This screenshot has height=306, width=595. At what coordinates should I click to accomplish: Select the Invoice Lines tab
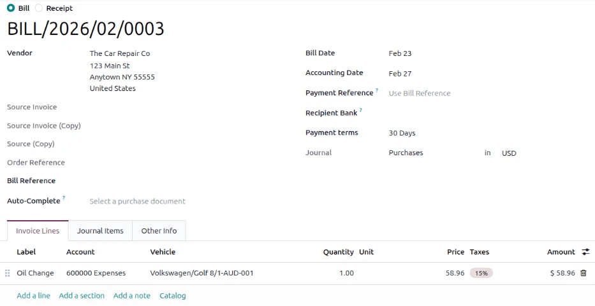(x=38, y=231)
